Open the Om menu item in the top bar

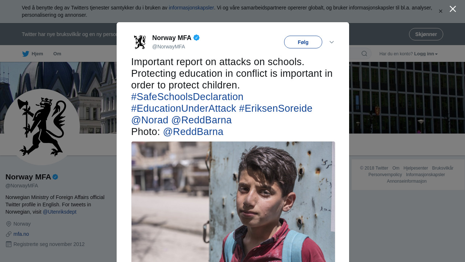(x=57, y=54)
